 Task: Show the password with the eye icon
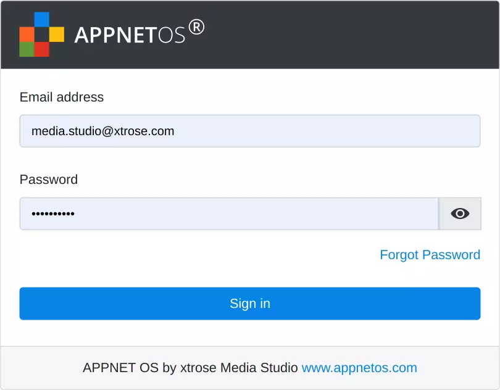pyautogui.click(x=460, y=214)
